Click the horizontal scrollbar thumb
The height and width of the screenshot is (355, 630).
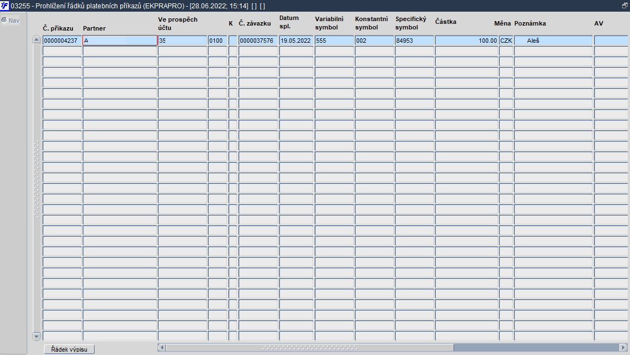(x=310, y=347)
